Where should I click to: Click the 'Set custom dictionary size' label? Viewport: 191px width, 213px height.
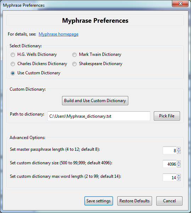coord(61,163)
